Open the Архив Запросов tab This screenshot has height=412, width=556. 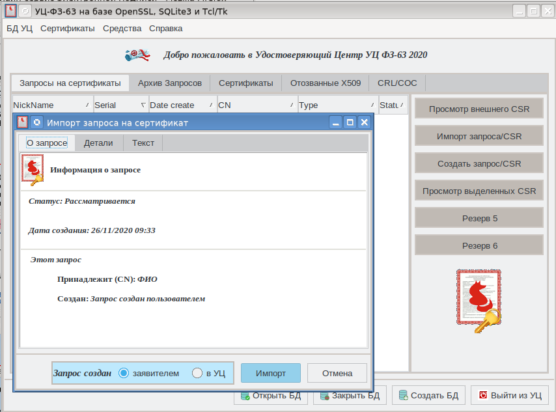point(170,83)
